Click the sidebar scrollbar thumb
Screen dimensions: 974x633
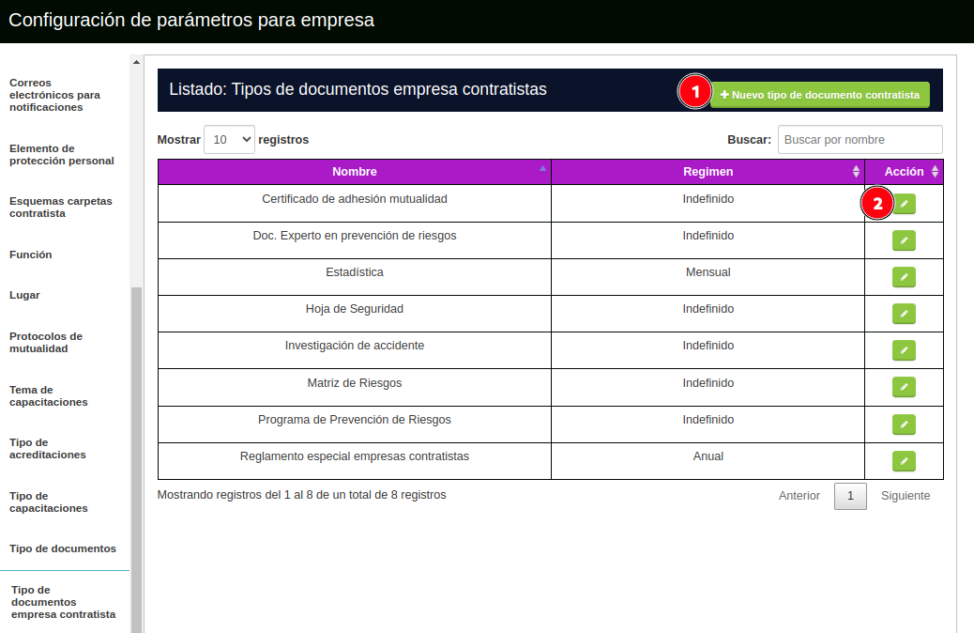point(136,460)
